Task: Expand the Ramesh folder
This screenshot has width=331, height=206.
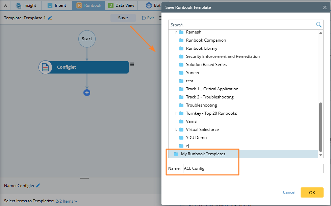Action: coord(176,32)
